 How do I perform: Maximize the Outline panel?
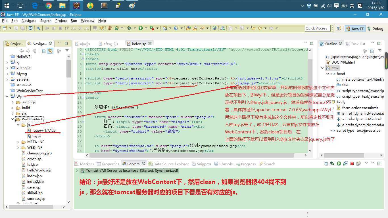coord(379,43)
